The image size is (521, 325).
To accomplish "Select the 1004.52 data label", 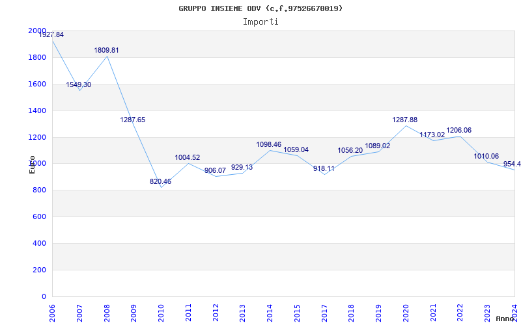I will coord(188,158).
